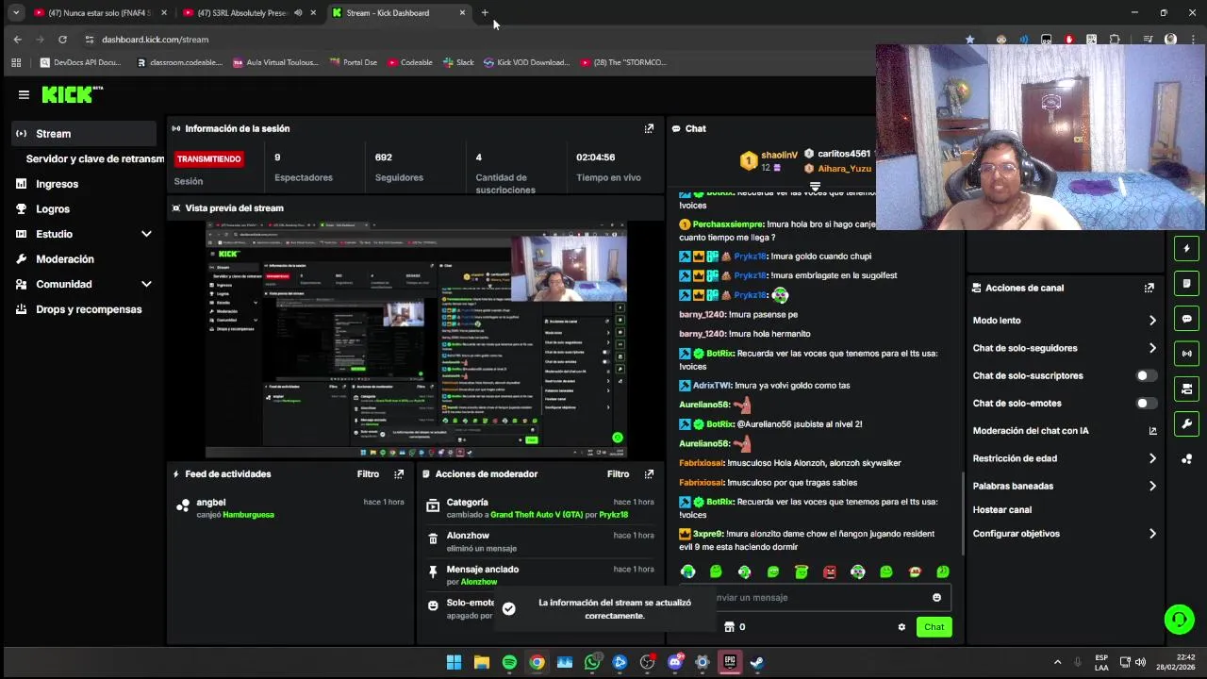
Task: Open DevDocs API bookmark
Action: click(x=80, y=62)
